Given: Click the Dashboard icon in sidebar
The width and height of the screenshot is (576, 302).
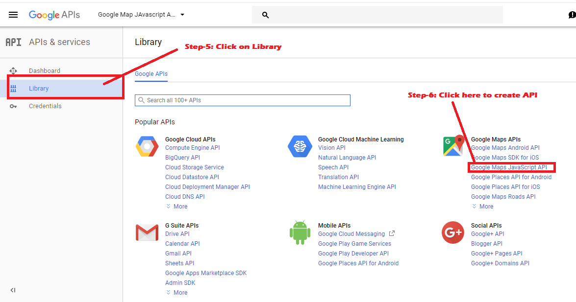Looking at the screenshot, I should pos(13,71).
